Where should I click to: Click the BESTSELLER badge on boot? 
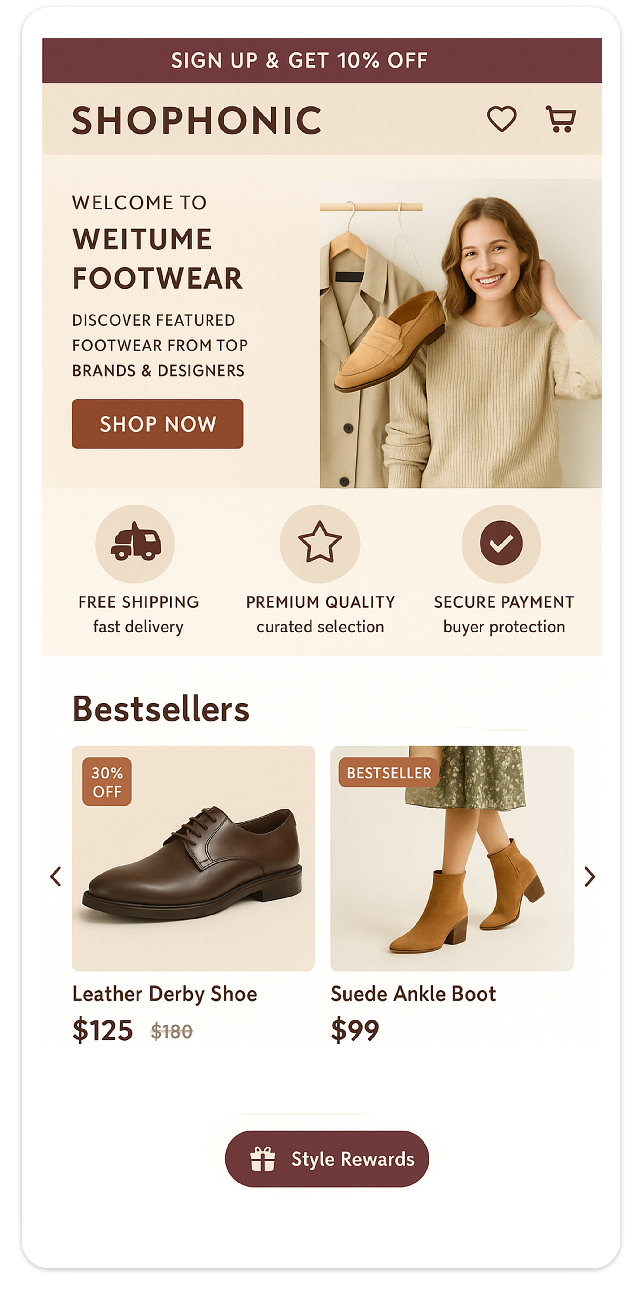coord(389,772)
